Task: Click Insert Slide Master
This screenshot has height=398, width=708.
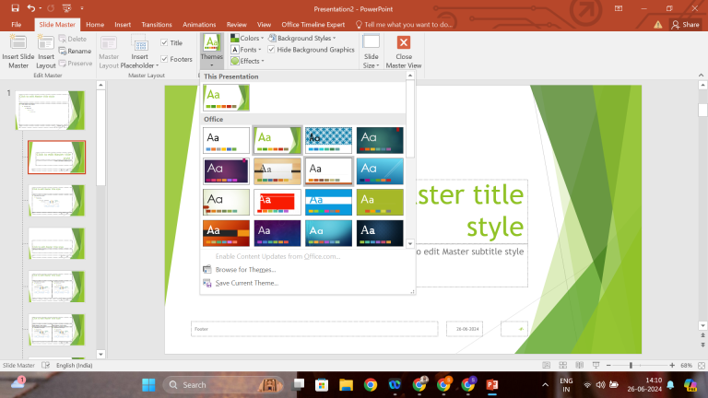Action: tap(18, 52)
